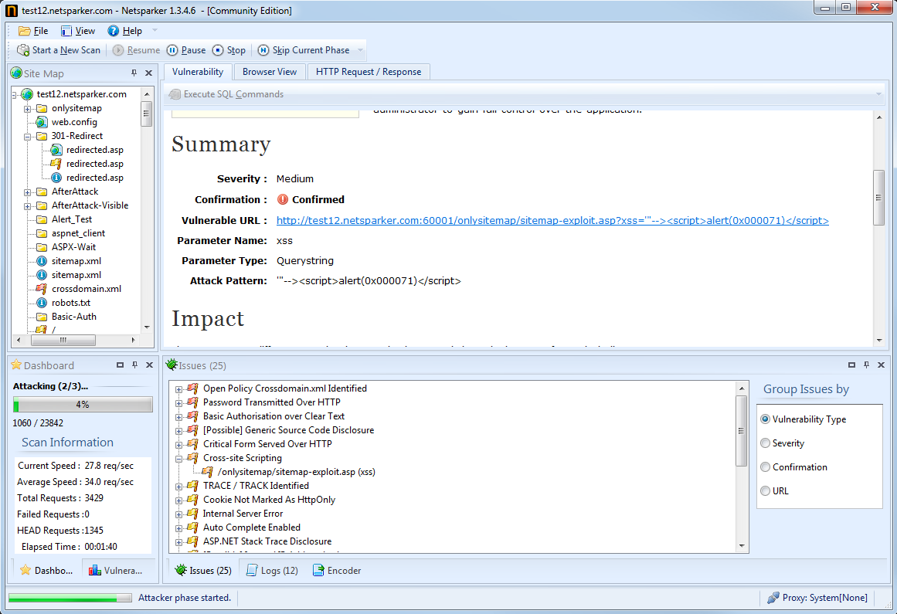Click the View menu icon
The height and width of the screenshot is (614, 897).
[x=66, y=31]
